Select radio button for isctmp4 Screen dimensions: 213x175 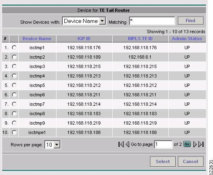click(14, 76)
